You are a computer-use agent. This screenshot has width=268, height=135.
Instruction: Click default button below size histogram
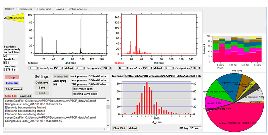[x=133, y=128]
